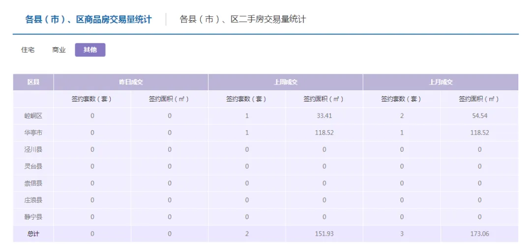Click the 173.06 total area value
The image size is (531, 250).
coord(479,234)
